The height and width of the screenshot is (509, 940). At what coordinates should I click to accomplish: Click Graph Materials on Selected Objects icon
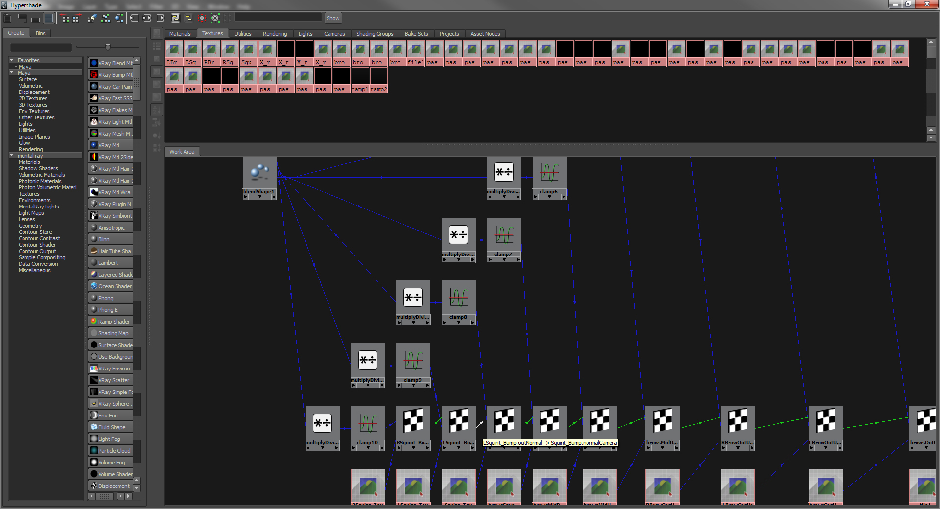tap(119, 18)
